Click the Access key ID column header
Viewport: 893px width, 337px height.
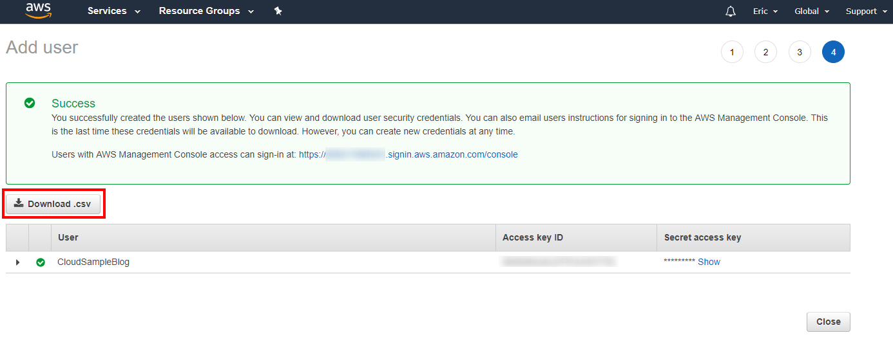pyautogui.click(x=533, y=237)
